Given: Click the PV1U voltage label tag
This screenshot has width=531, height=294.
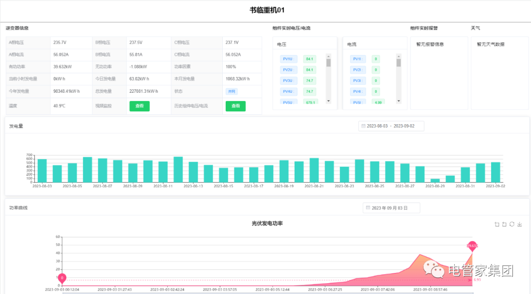Looking at the screenshot, I should (289, 59).
